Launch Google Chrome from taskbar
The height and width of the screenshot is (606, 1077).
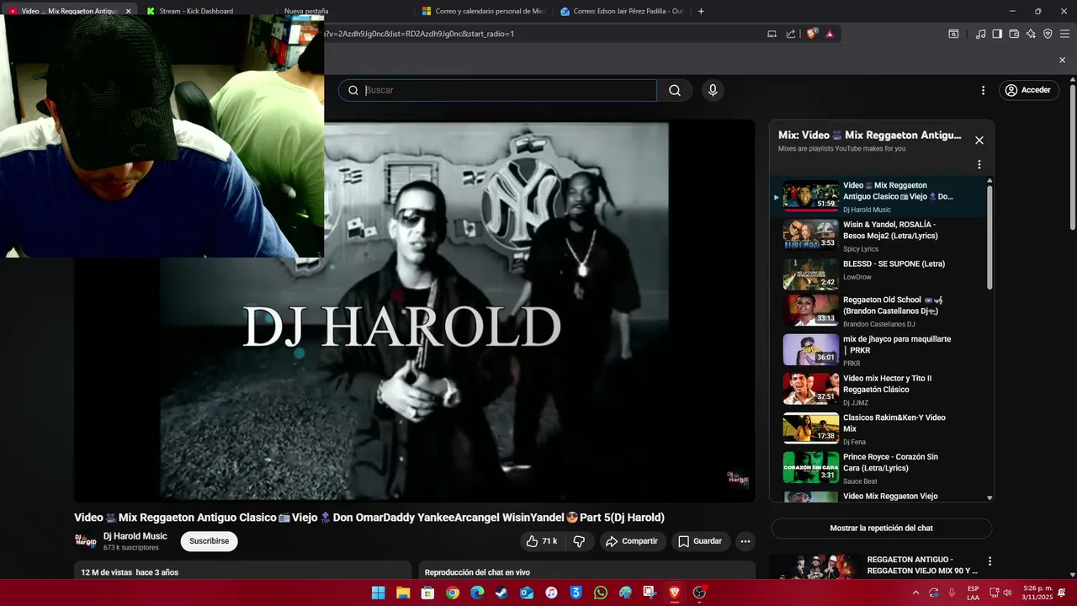point(453,593)
